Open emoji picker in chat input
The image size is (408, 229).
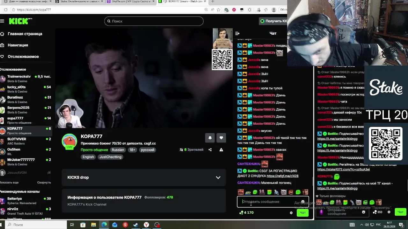(x=303, y=202)
